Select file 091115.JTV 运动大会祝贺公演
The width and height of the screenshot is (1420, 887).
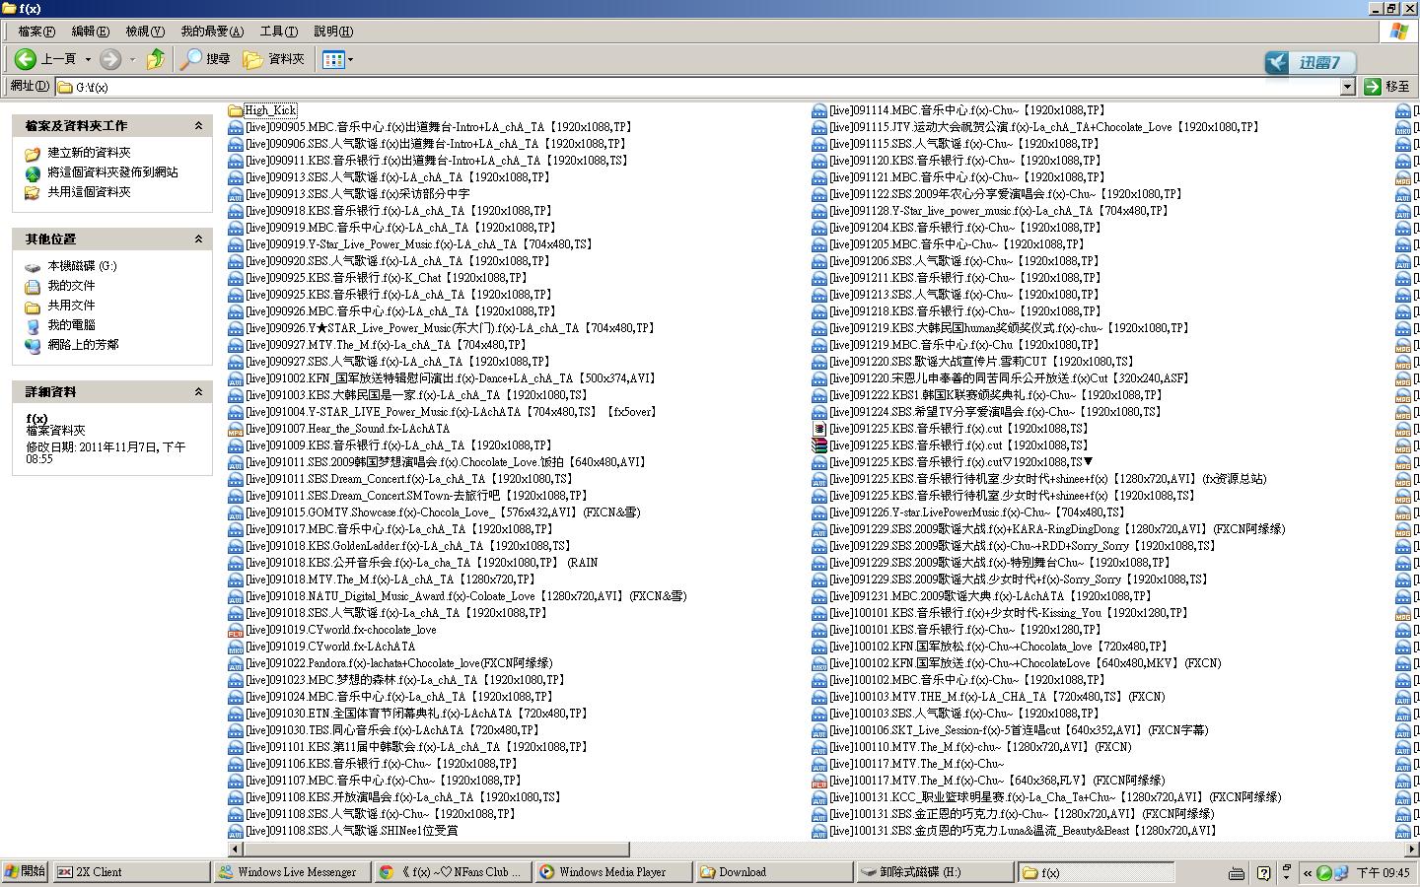pos(1045,127)
